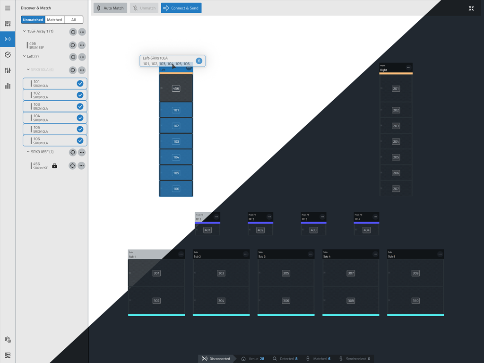Screen dimensions: 484x363
Task: Switch to the Matched tab
Action: pos(55,19)
